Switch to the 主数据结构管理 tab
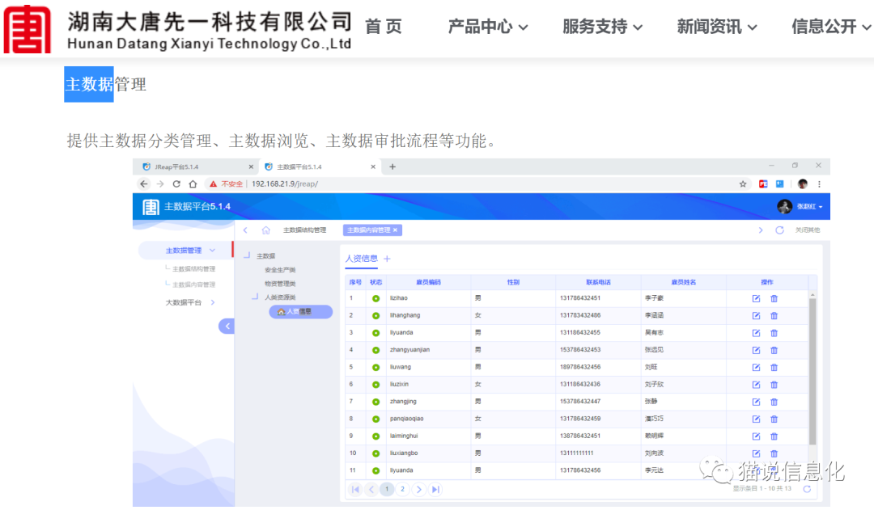Image resolution: width=874 pixels, height=510 pixels. [304, 230]
